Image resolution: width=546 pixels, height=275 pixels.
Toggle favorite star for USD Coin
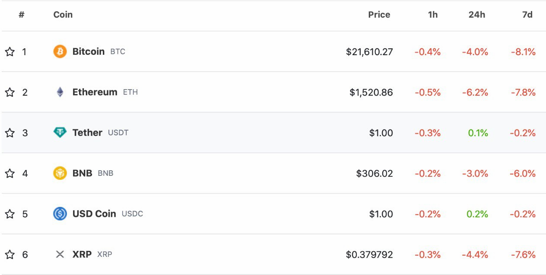click(10, 214)
